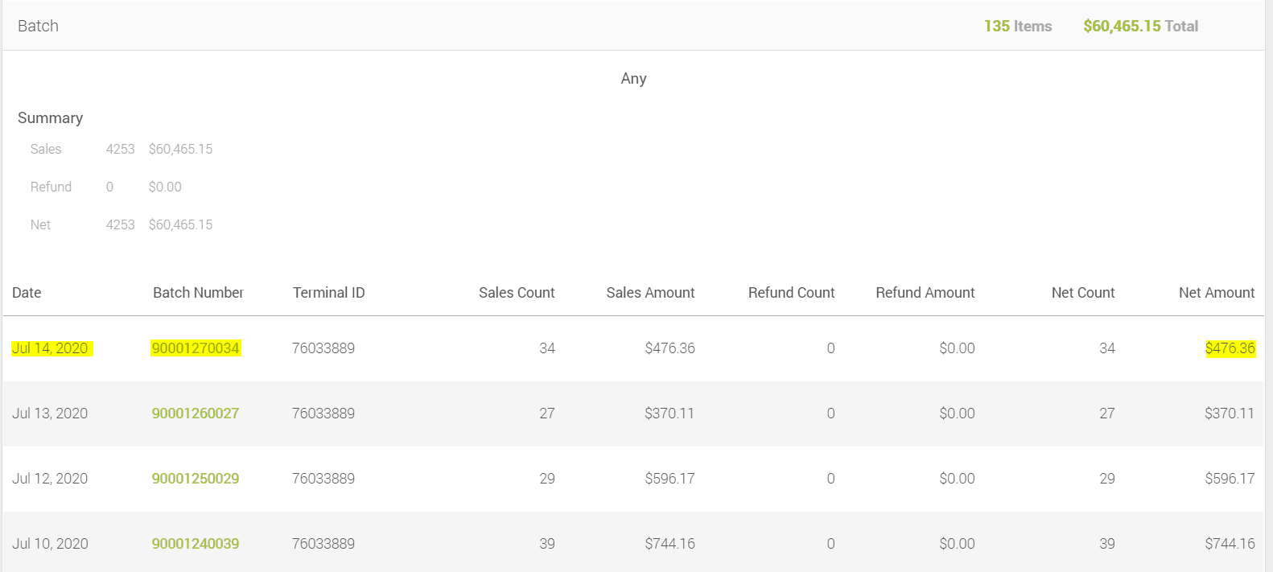Sort by Sales Amount column header
Viewport: 1273px width, 572px height.
(x=650, y=293)
